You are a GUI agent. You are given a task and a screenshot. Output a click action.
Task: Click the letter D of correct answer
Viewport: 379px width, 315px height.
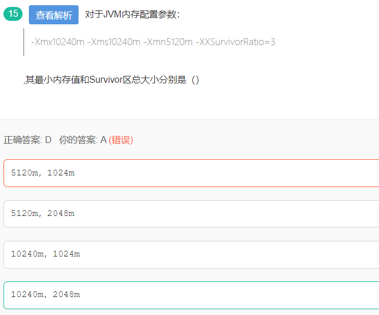(x=49, y=140)
